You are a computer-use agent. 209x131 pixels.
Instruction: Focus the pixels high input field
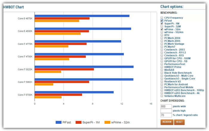click(166, 111)
